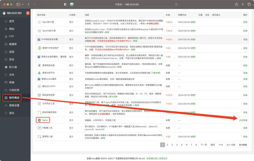Jump to 尾页 last page

pyautogui.click(x=213, y=145)
